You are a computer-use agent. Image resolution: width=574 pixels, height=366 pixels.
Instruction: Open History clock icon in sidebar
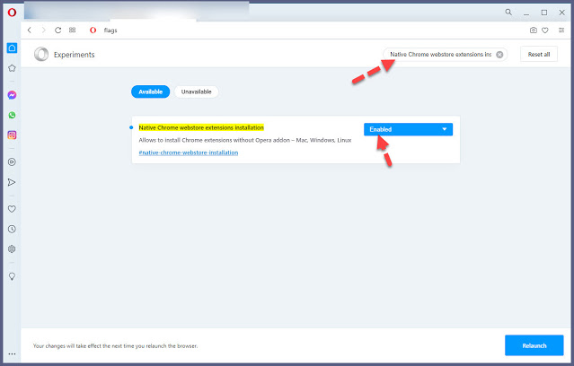coord(12,229)
